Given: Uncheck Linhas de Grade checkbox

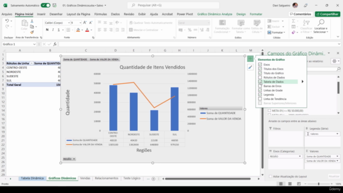Looking at the screenshot, I should coord(260,90).
